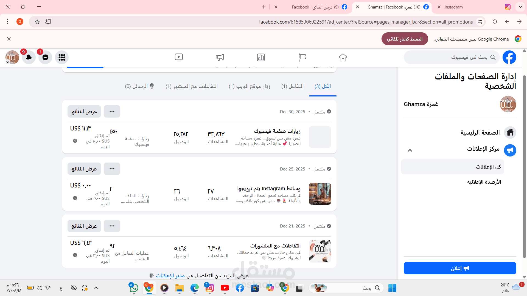
Task: Open three-dots menu for Dec 30 ad
Action: (x=112, y=112)
